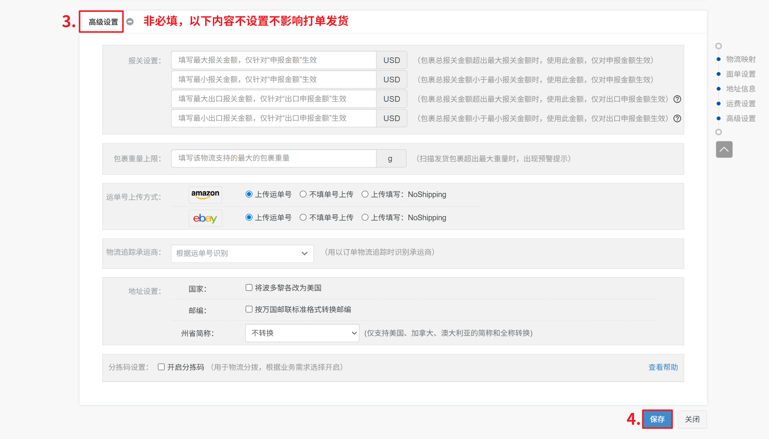The image size is (769, 439).
Task: Click the 包裹重量上限 input field
Action: pos(273,158)
